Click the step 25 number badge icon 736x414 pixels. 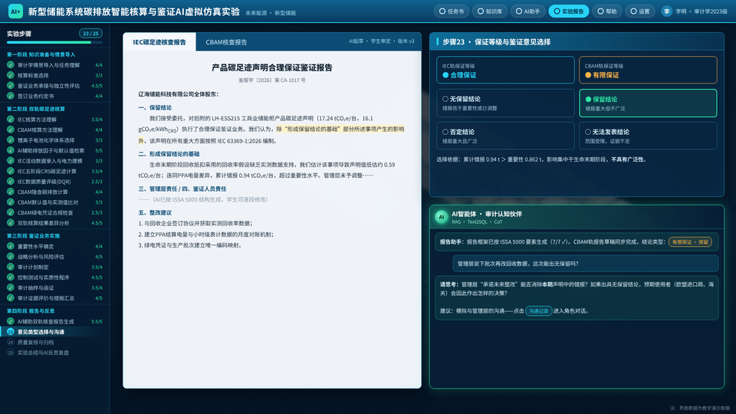(10, 353)
